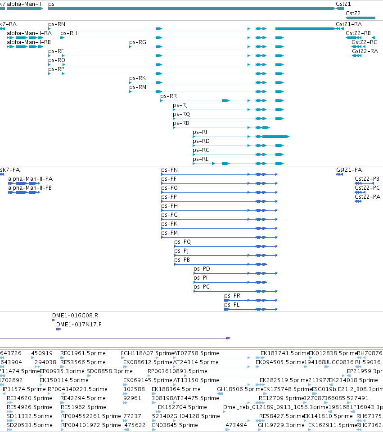The height and width of the screenshot is (432, 383).
Task: Select transcript ps-RJ
Action: coord(180,105)
